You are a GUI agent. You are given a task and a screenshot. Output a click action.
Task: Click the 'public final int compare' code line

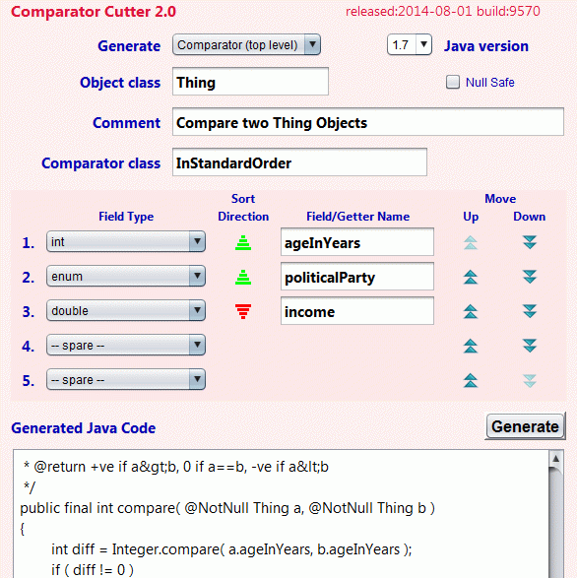tap(227, 508)
